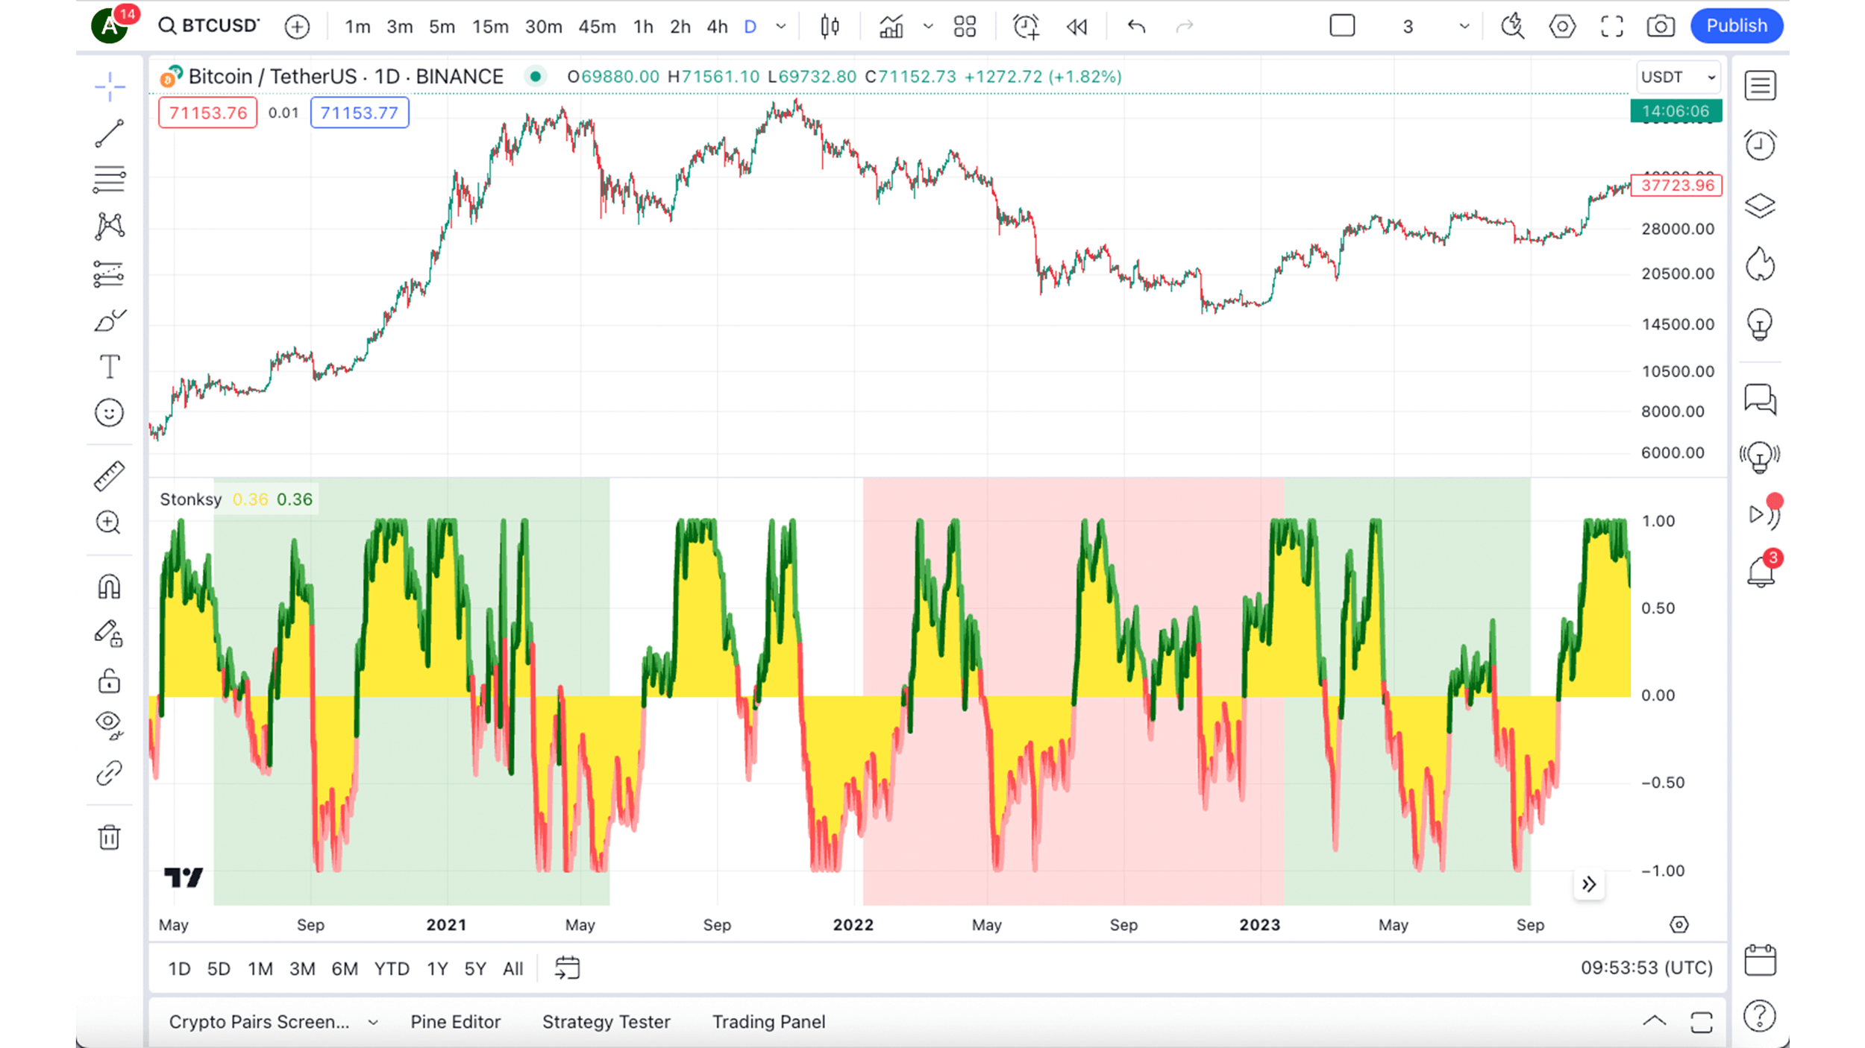The image size is (1865, 1048).
Task: Open the chat speech bubbles panel
Action: [x=1761, y=400]
